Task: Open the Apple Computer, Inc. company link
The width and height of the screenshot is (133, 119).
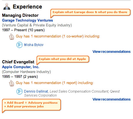Action: click(x=21, y=67)
